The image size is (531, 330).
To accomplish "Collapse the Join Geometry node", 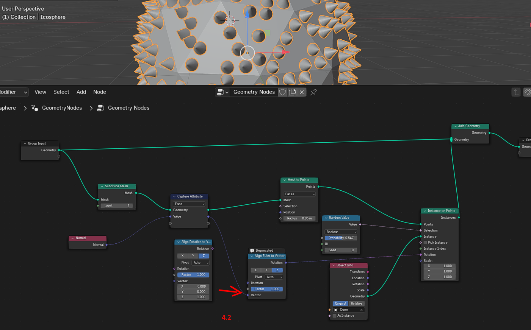I will pyautogui.click(x=455, y=126).
